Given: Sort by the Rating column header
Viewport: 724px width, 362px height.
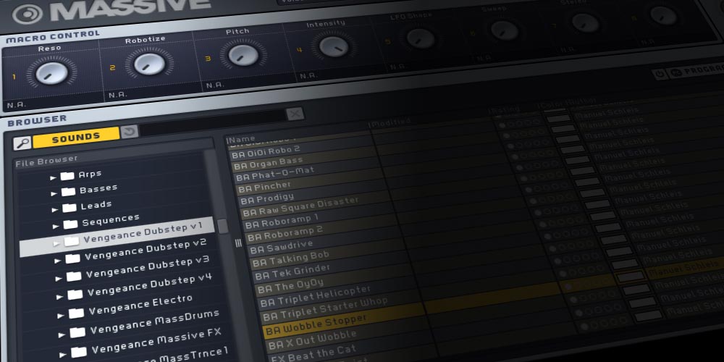Looking at the screenshot, I should 504,109.
